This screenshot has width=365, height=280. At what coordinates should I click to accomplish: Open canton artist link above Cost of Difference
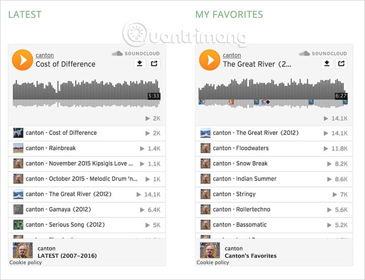click(x=44, y=55)
